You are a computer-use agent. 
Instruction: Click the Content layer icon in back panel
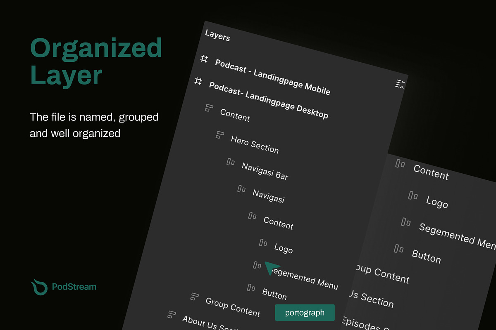[x=400, y=164]
